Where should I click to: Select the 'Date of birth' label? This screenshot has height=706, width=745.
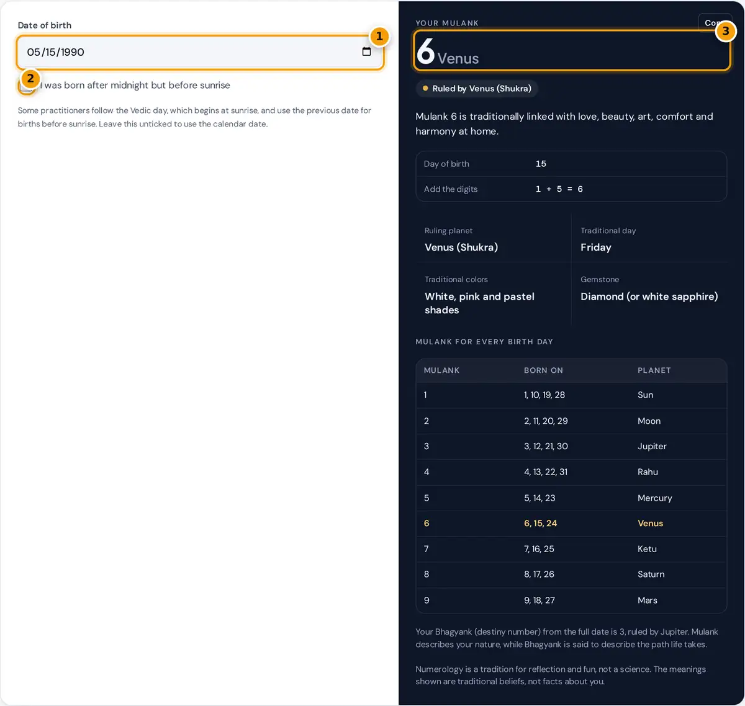[45, 25]
